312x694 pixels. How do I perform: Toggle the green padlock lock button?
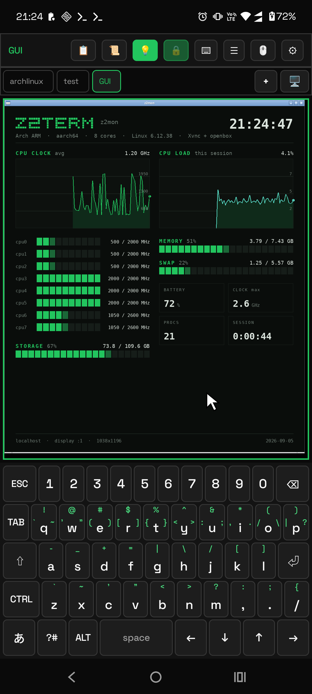(176, 50)
